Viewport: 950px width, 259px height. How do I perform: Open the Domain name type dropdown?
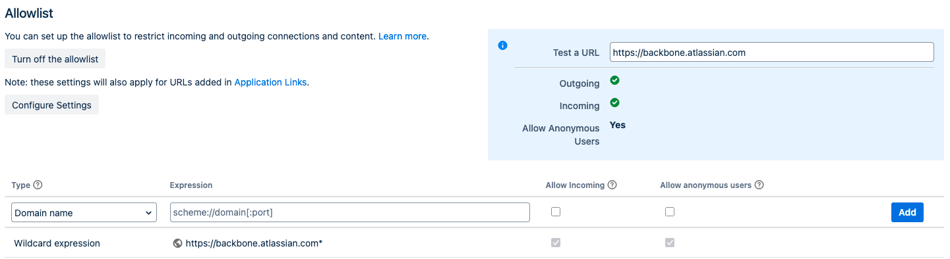[84, 212]
